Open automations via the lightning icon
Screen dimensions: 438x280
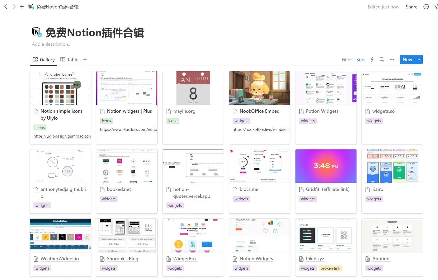[x=372, y=59]
